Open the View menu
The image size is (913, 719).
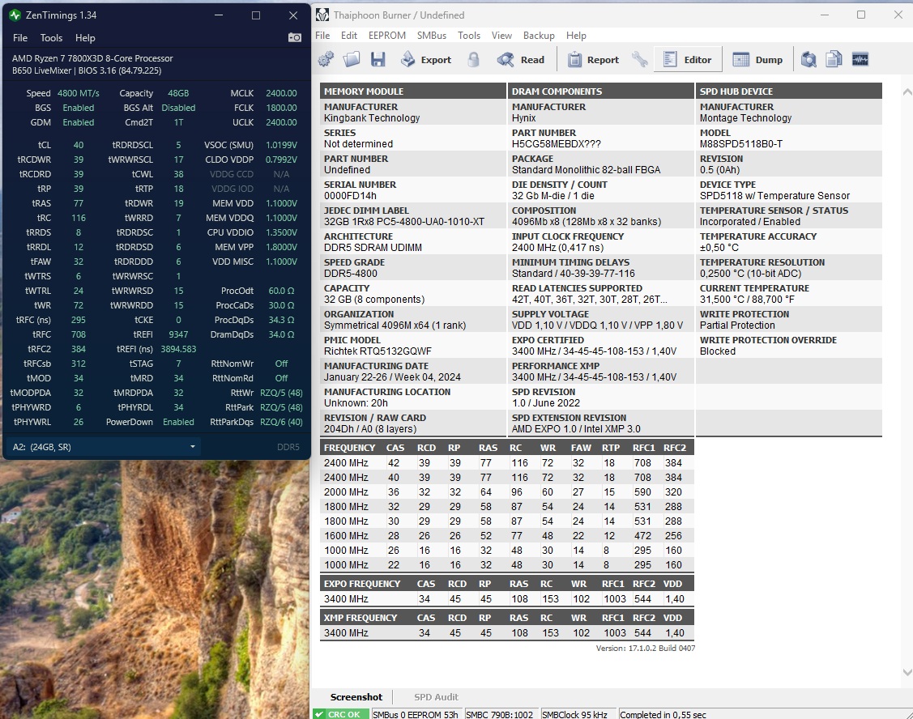tap(501, 36)
